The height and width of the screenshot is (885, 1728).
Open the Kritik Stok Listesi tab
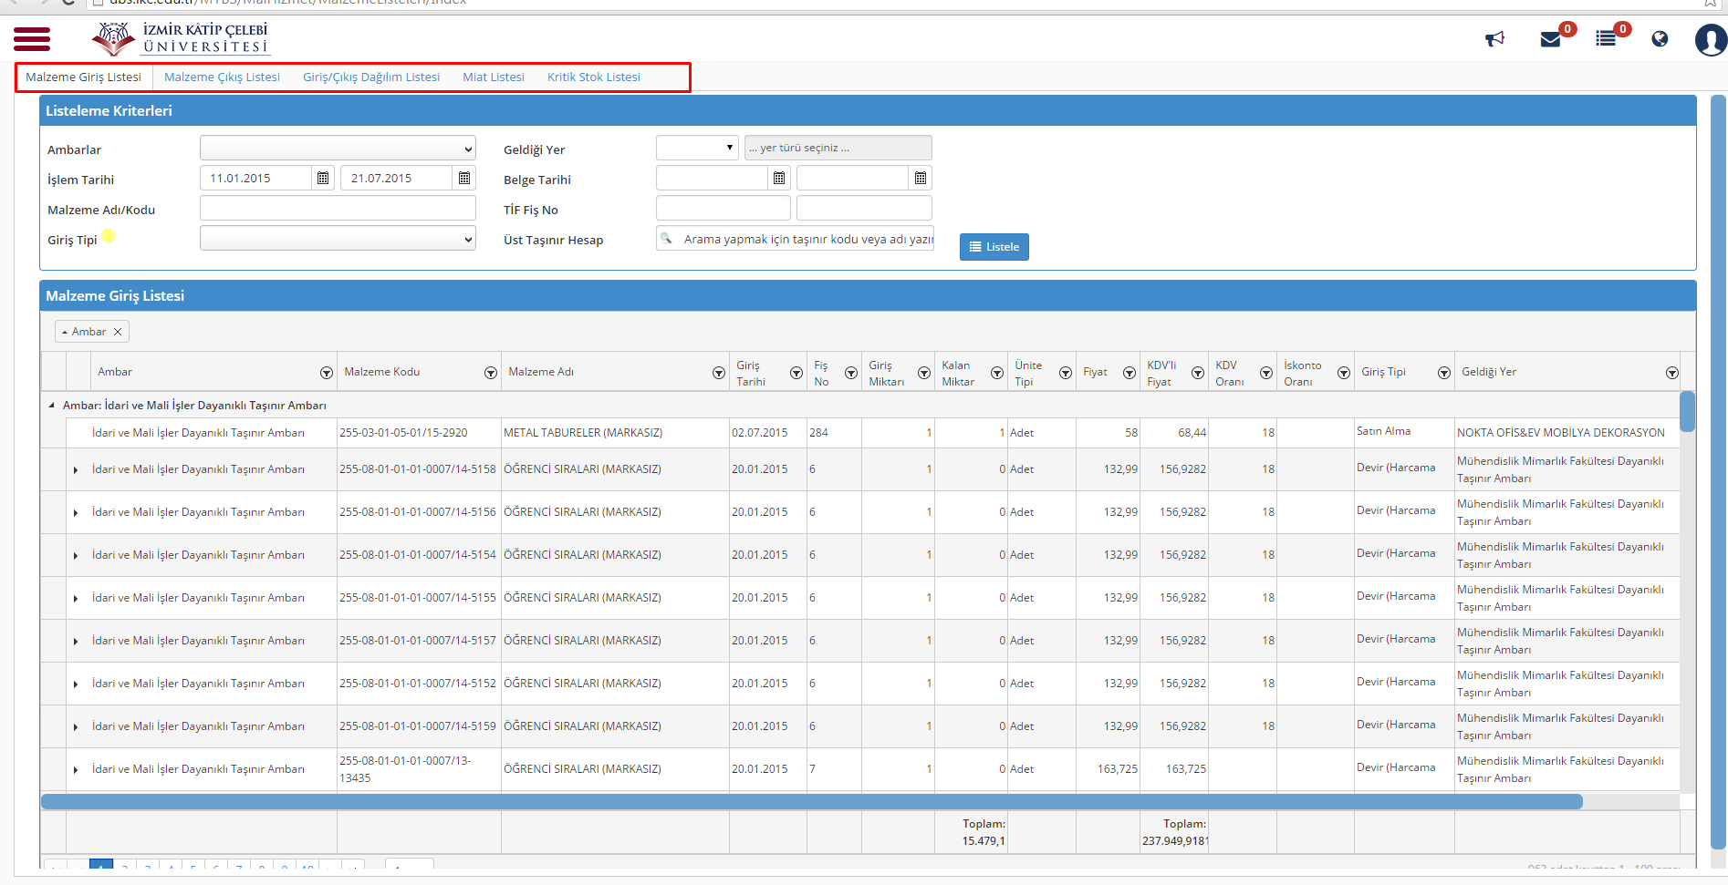pyautogui.click(x=594, y=77)
